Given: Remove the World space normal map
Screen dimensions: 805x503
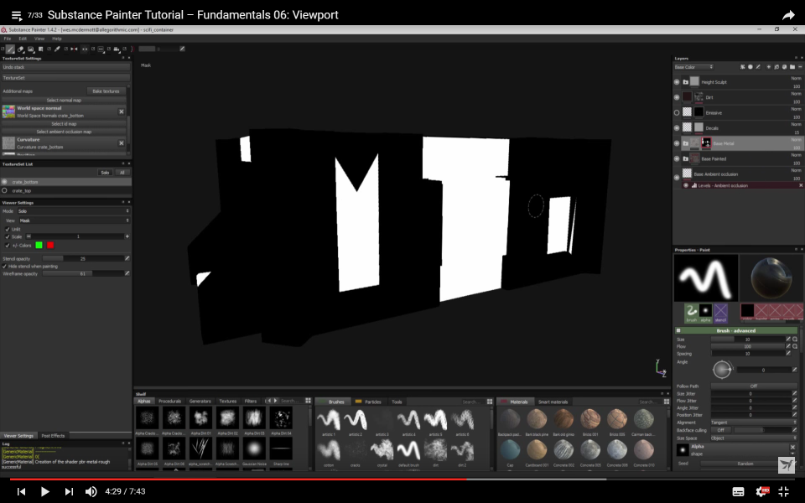Looking at the screenshot, I should click(121, 111).
